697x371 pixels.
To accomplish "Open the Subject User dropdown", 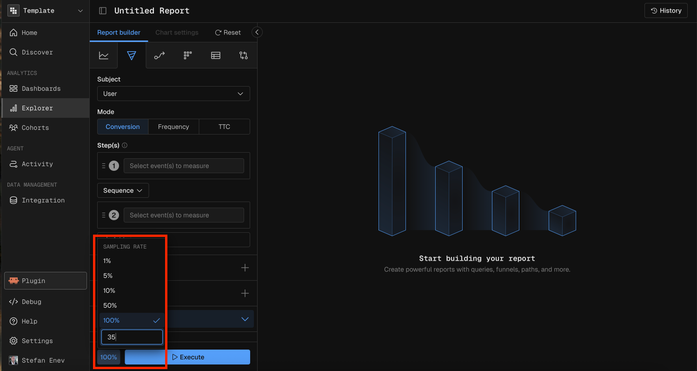I will (173, 94).
